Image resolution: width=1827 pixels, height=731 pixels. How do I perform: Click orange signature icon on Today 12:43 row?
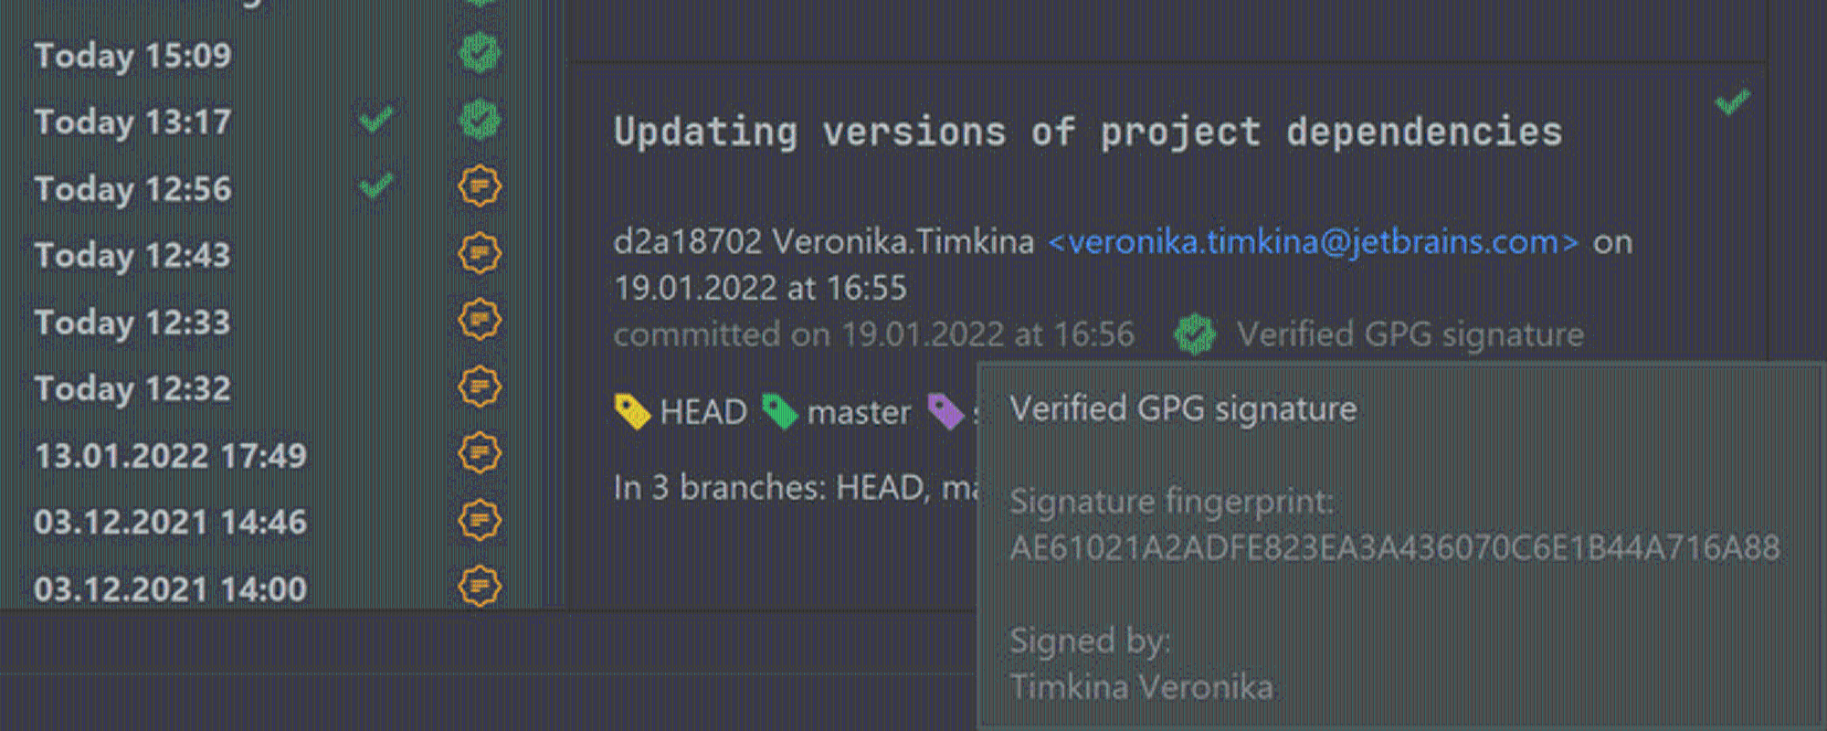479,253
